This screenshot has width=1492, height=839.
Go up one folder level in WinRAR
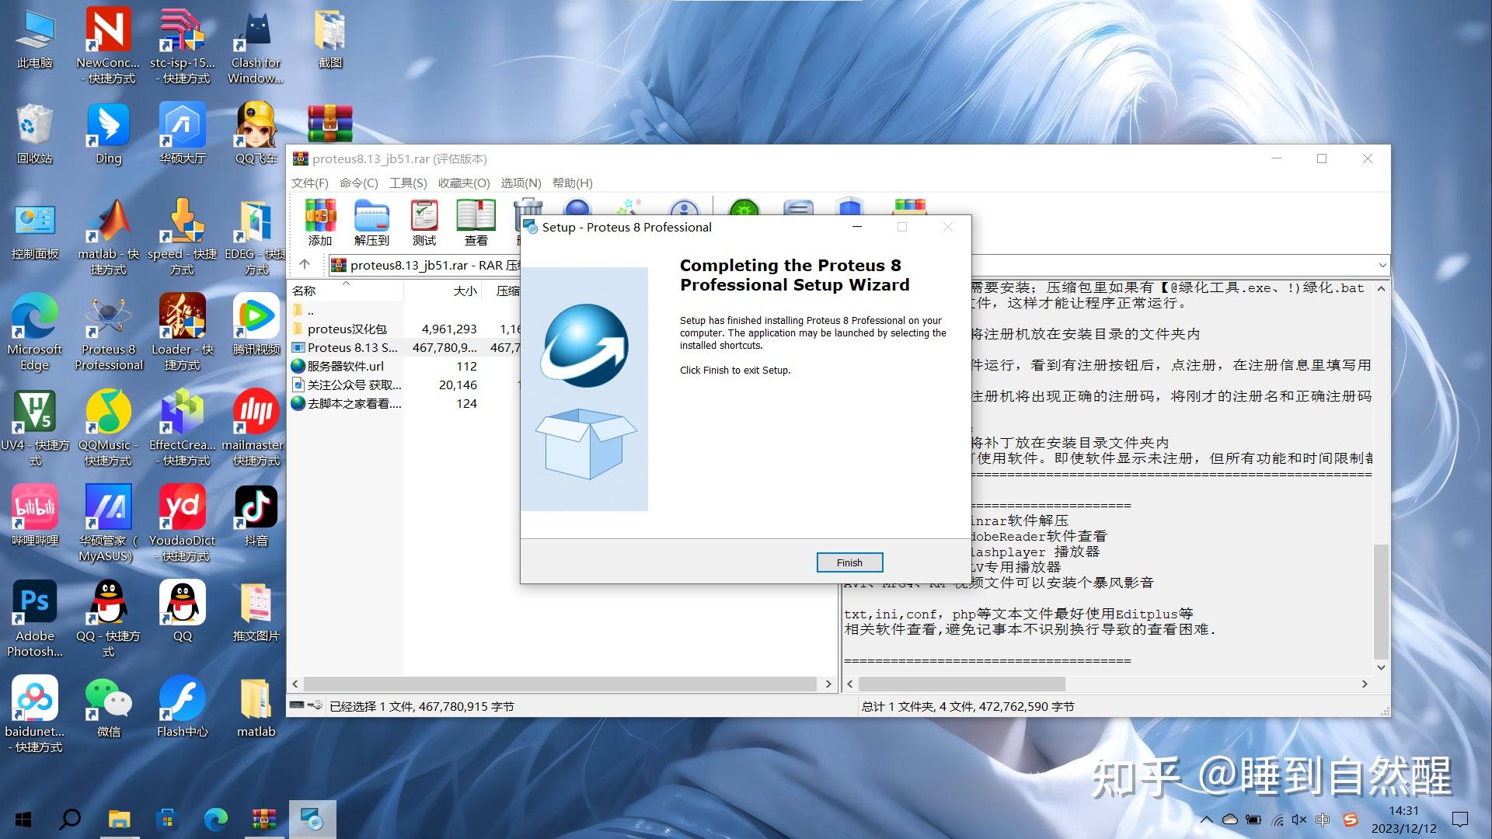305,265
